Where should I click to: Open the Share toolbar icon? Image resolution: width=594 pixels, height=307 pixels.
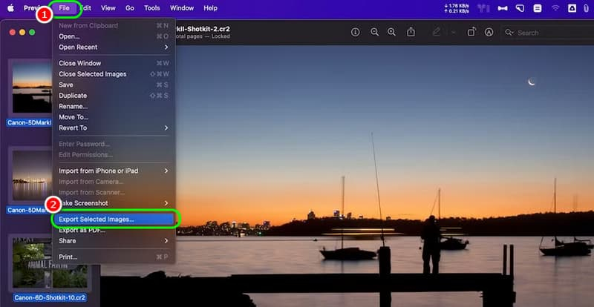pyautogui.click(x=411, y=32)
